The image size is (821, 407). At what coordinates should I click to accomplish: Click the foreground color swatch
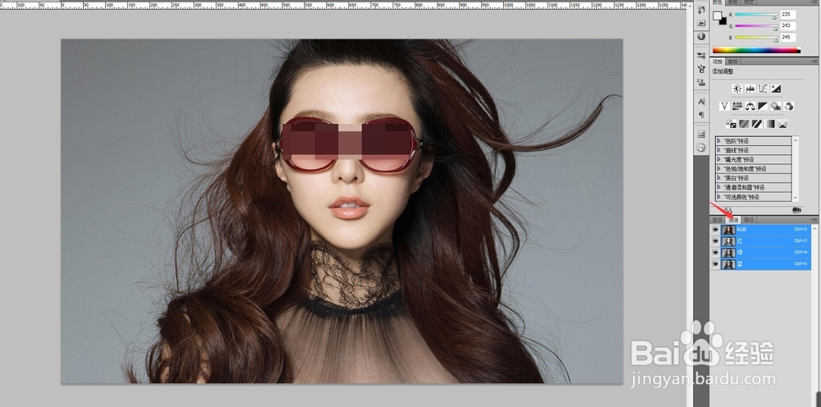click(718, 16)
